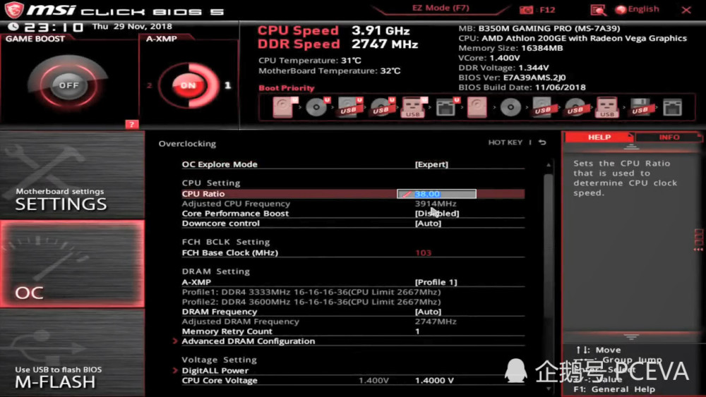706x397 pixels.
Task: Open the M-FLASH BIOS flashing panel
Action: click(72, 353)
